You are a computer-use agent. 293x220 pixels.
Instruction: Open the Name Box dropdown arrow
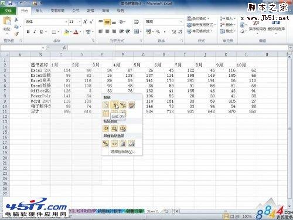coord(43,48)
